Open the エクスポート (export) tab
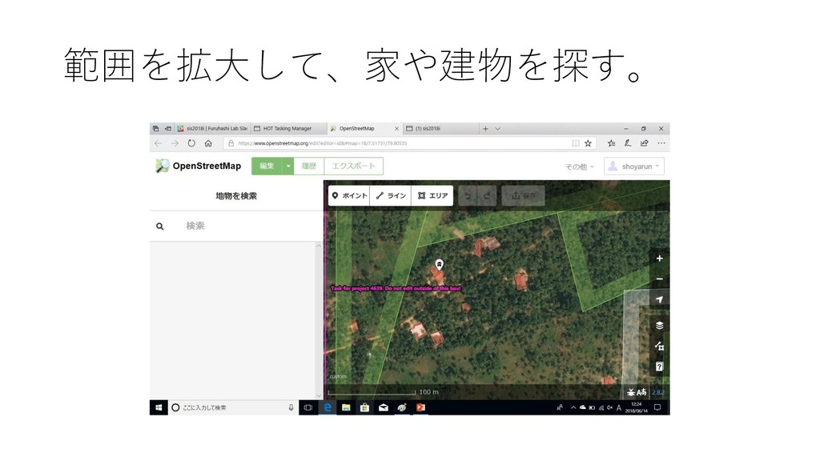The height and width of the screenshot is (461, 820). pyautogui.click(x=353, y=166)
